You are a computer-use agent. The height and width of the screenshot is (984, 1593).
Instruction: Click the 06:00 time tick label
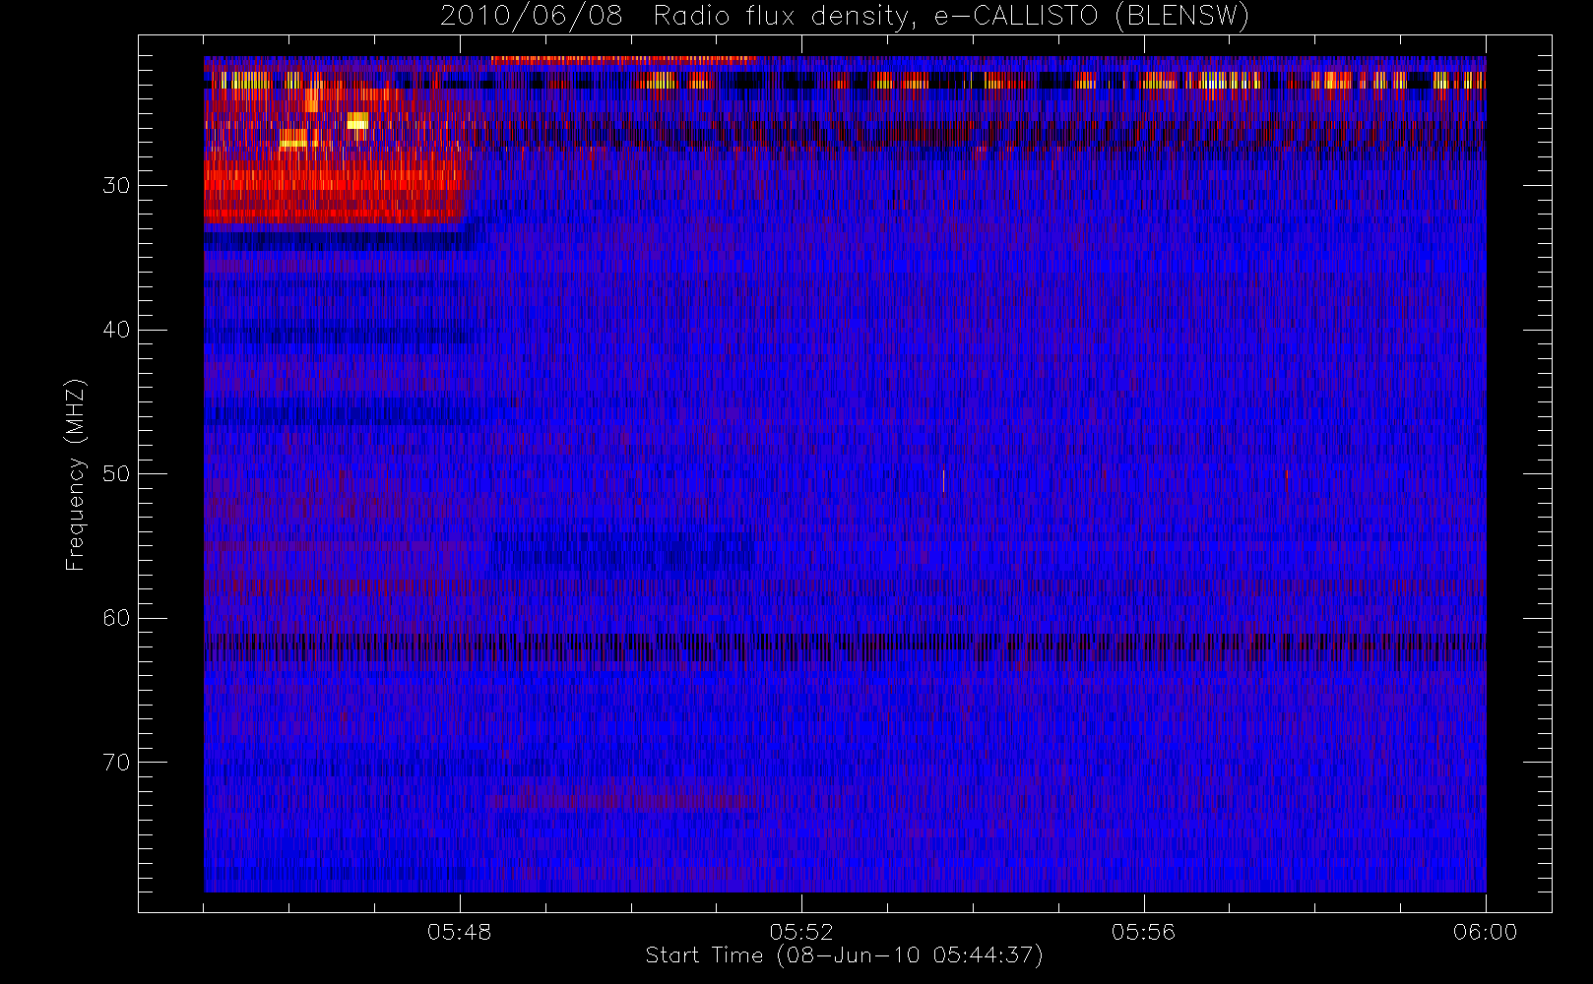(1485, 932)
